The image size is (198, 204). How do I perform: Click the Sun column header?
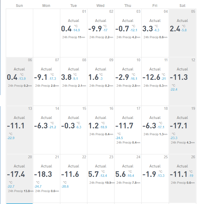(19, 6)
